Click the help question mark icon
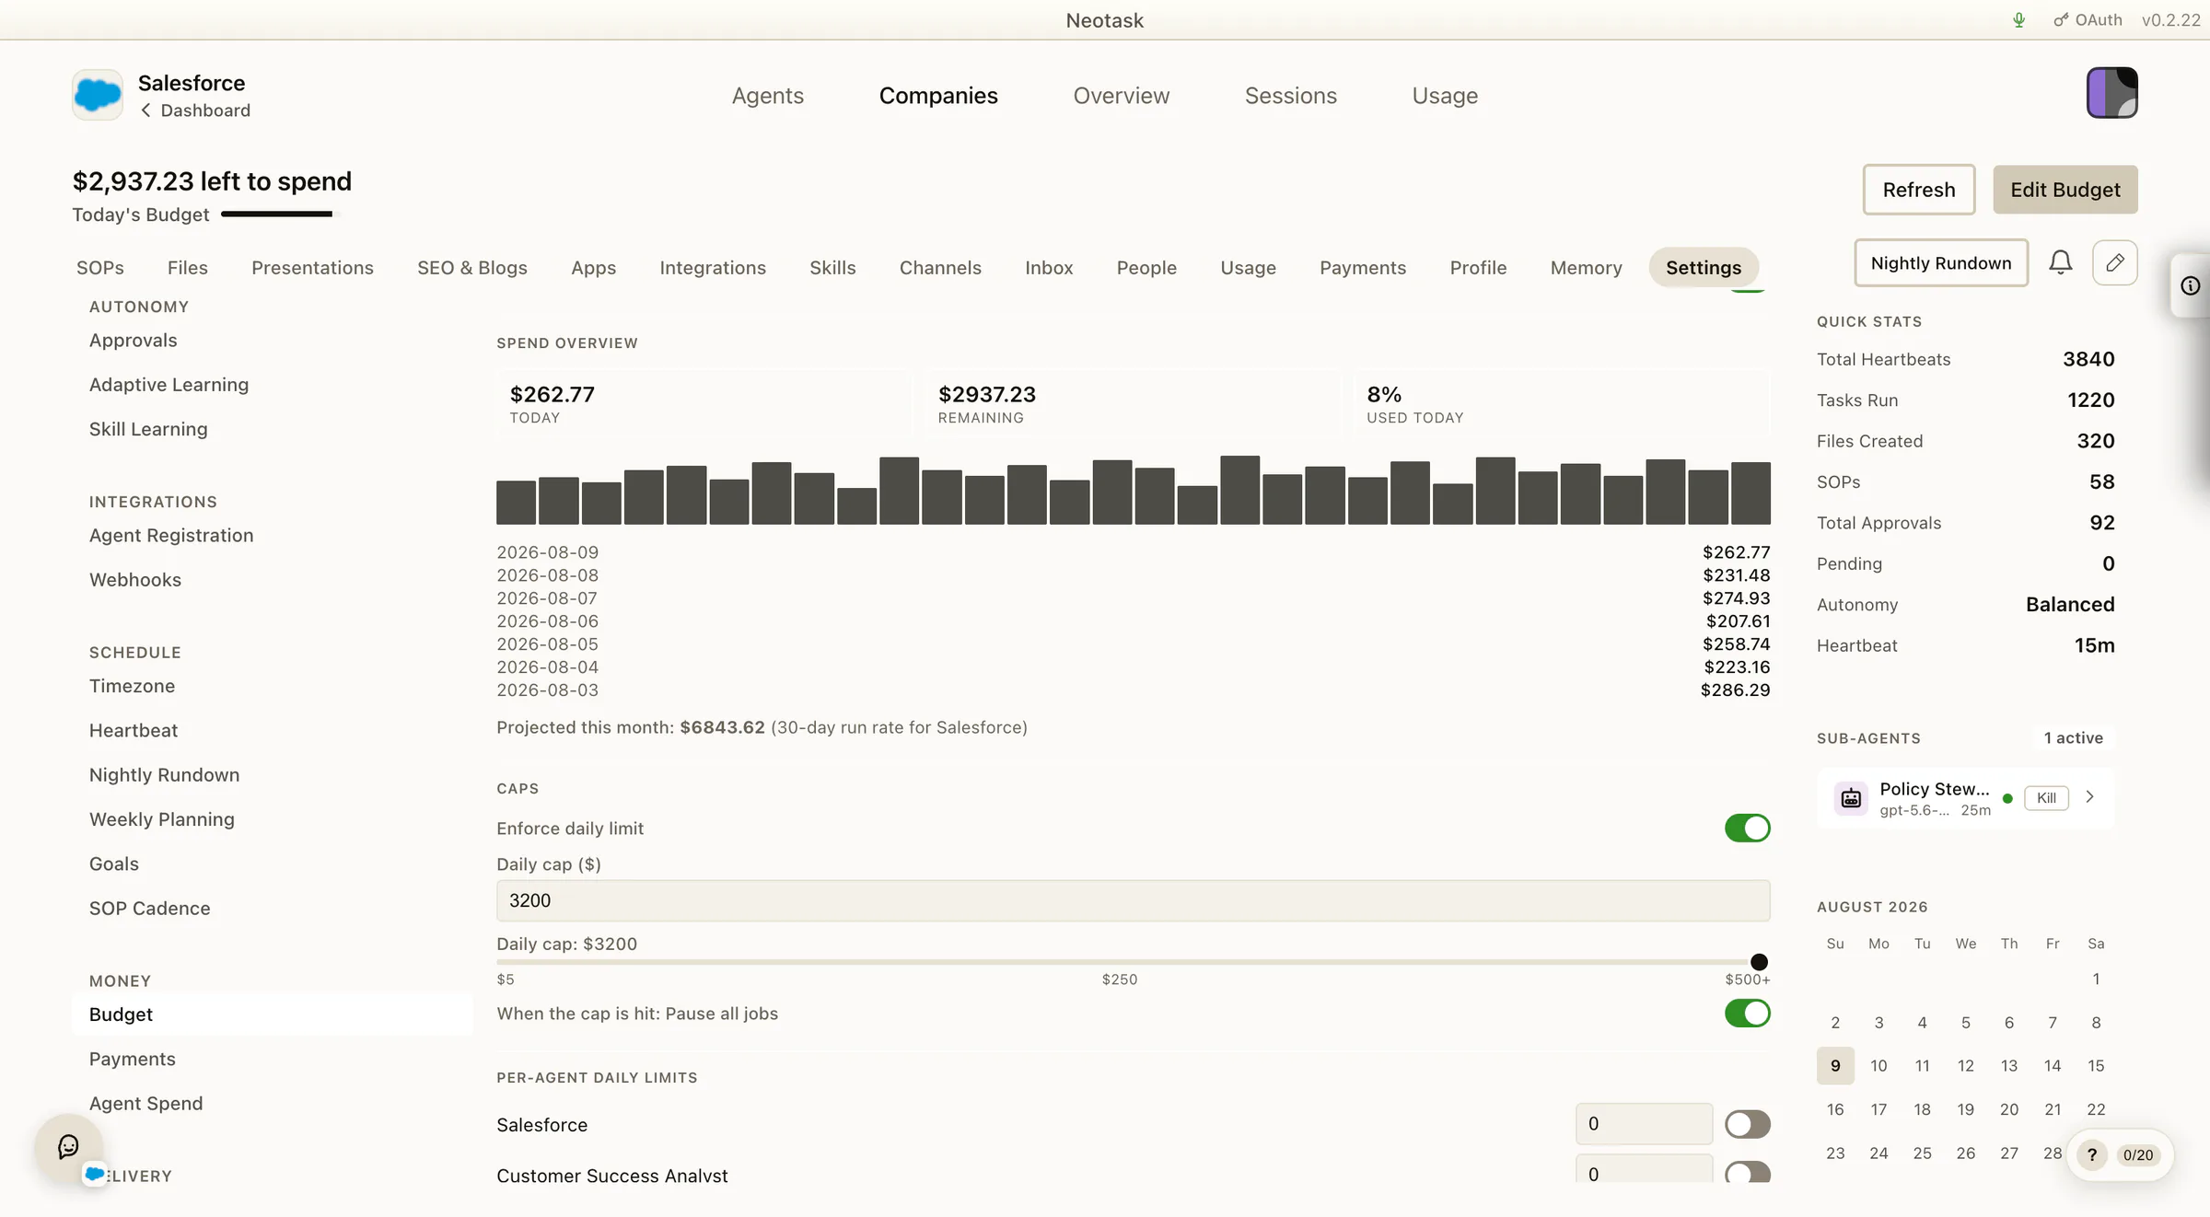The width and height of the screenshot is (2210, 1217). point(2092,1154)
